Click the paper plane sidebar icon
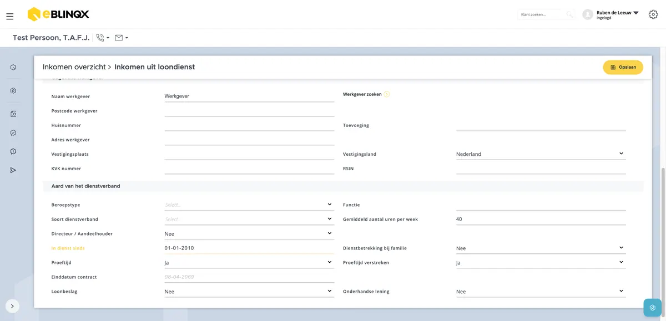666x321 pixels. tap(13, 170)
